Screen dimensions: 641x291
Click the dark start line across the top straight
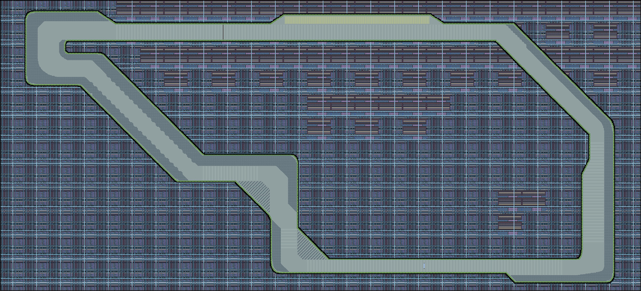coord(223,32)
